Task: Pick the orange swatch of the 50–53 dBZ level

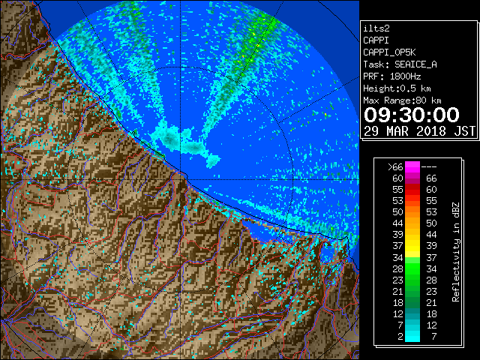Action: coord(412,211)
